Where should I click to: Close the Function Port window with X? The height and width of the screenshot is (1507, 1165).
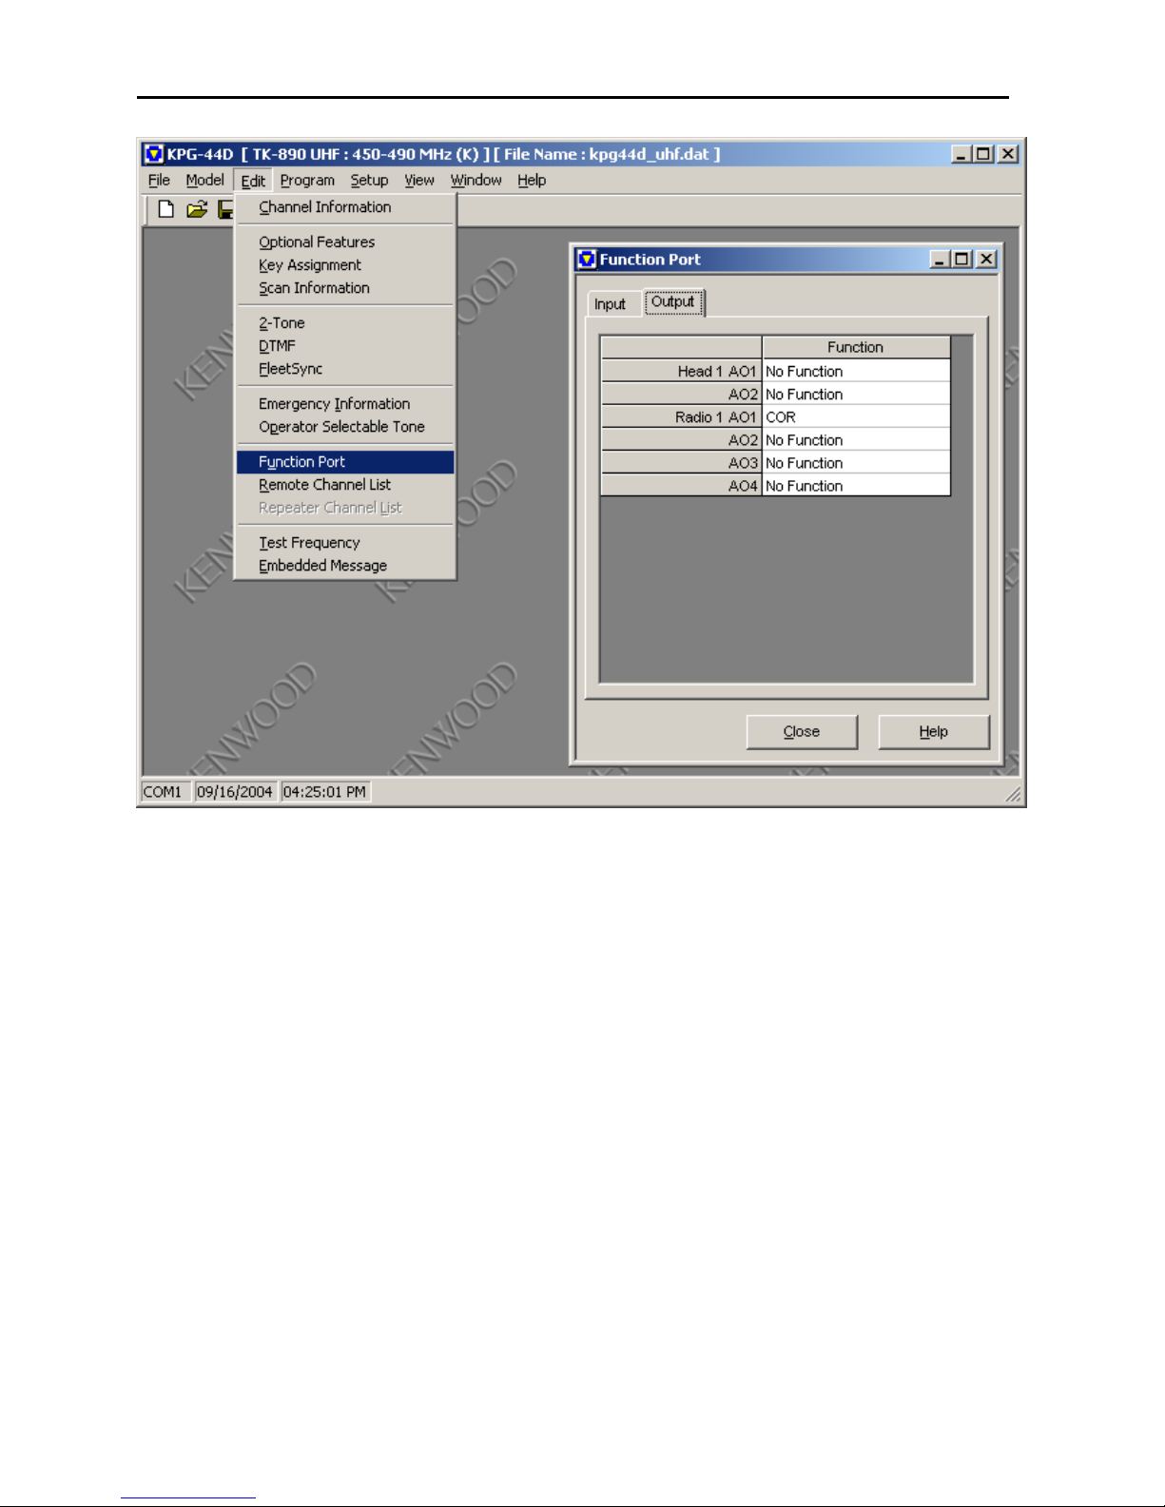pyautogui.click(x=986, y=260)
